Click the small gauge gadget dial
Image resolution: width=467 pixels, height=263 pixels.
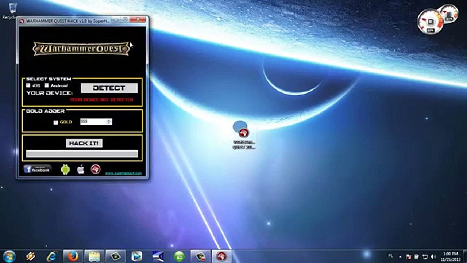point(449,14)
